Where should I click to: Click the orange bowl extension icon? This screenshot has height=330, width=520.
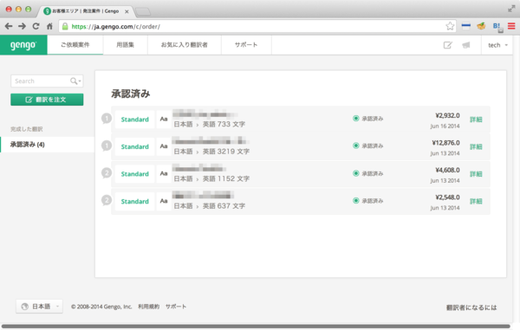(x=481, y=26)
